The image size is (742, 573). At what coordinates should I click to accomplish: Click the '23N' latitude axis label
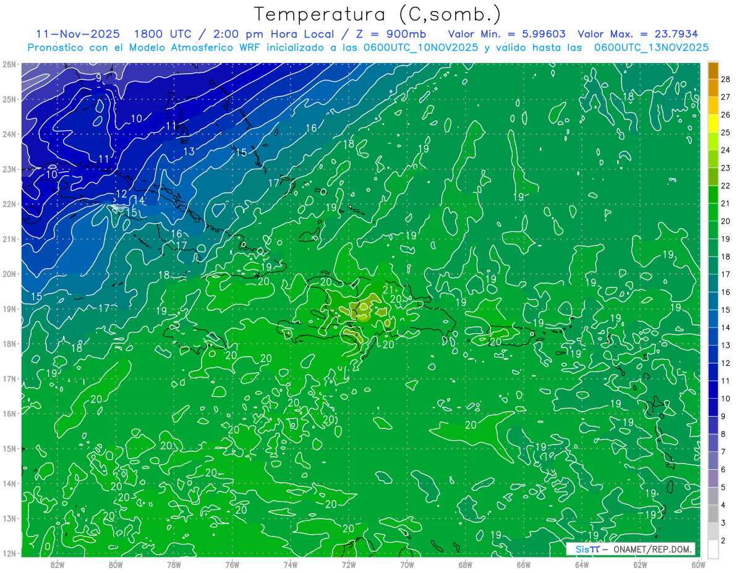tap(9, 169)
